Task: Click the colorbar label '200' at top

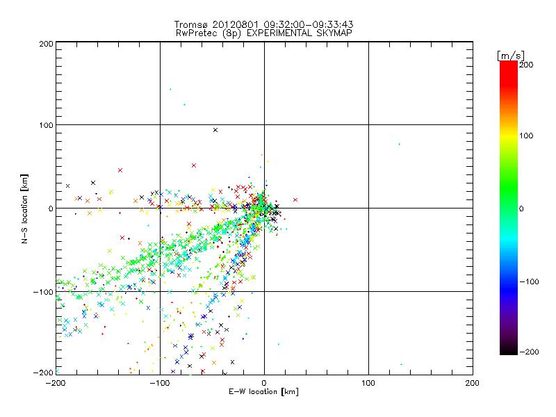Action: pos(526,65)
